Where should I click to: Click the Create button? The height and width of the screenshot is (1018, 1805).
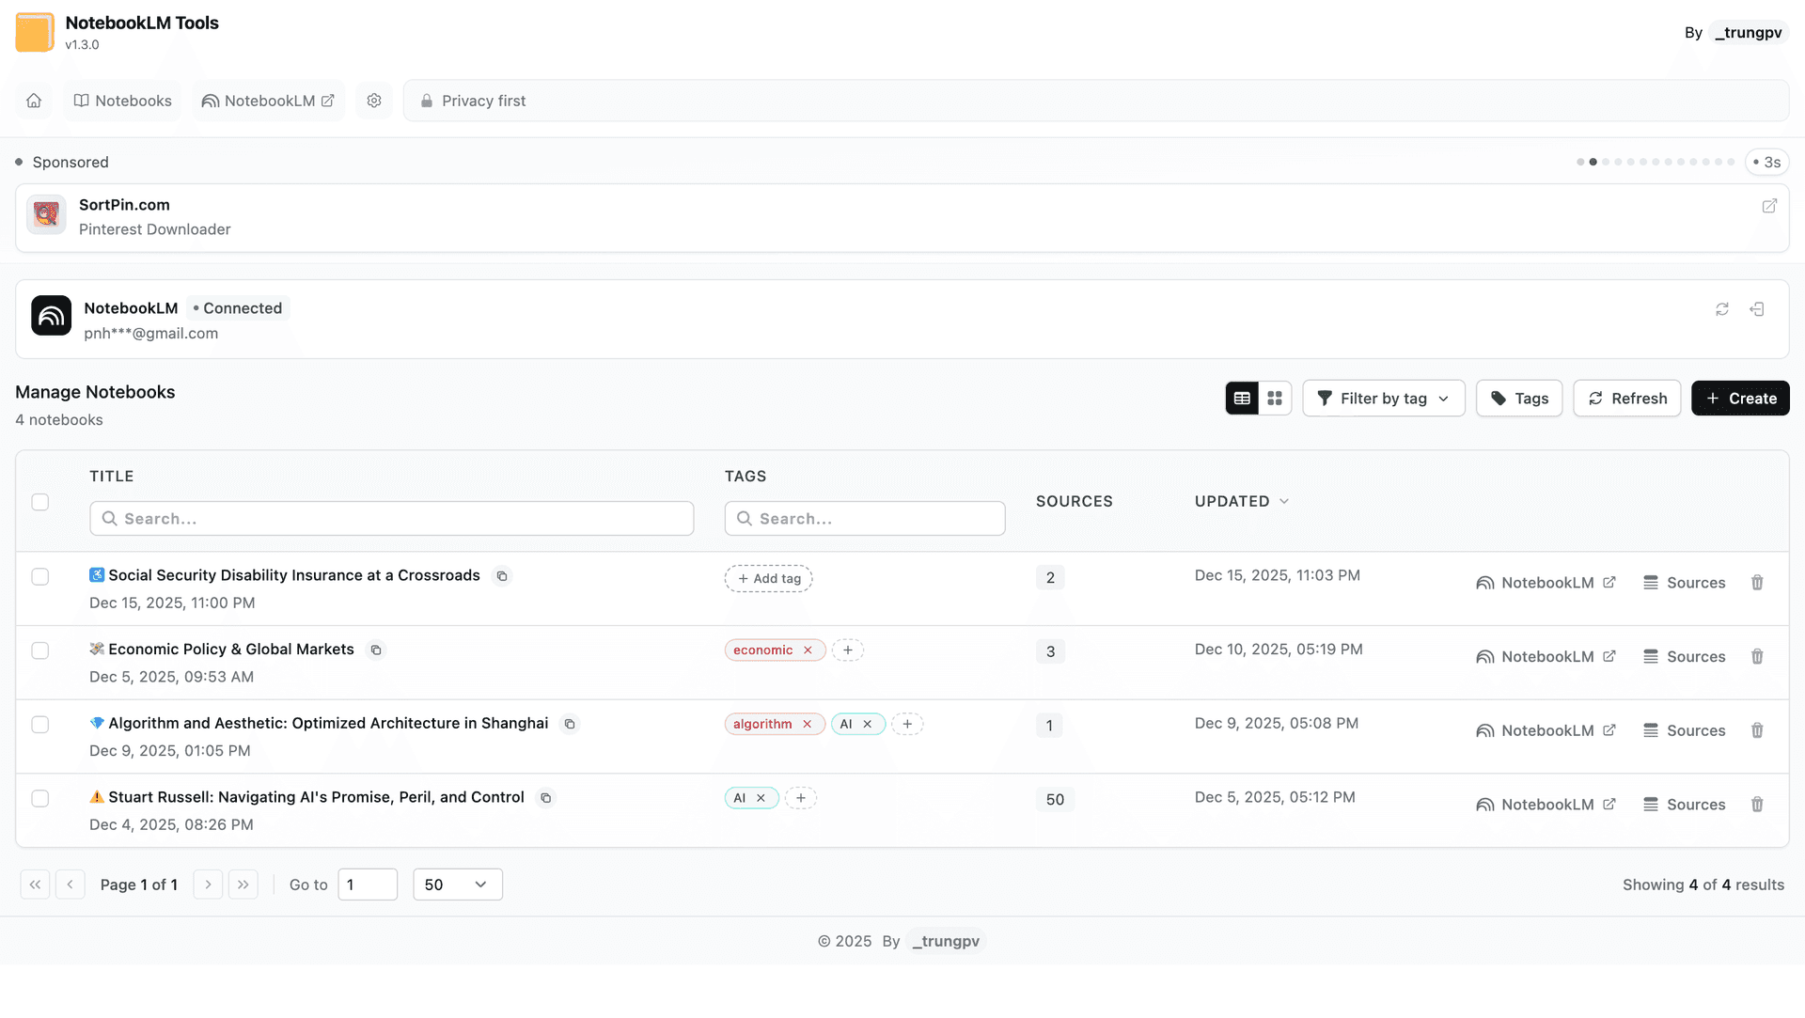[x=1740, y=398]
